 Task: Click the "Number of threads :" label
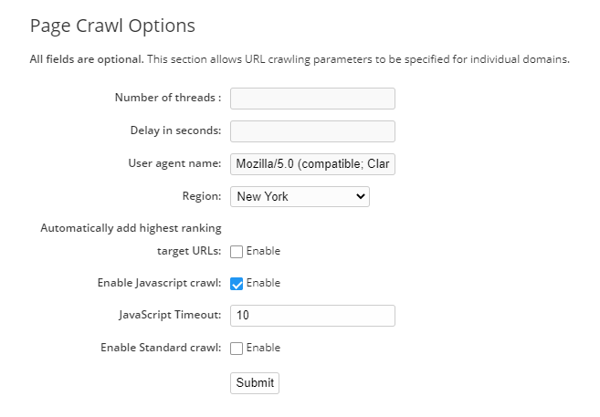pos(168,98)
